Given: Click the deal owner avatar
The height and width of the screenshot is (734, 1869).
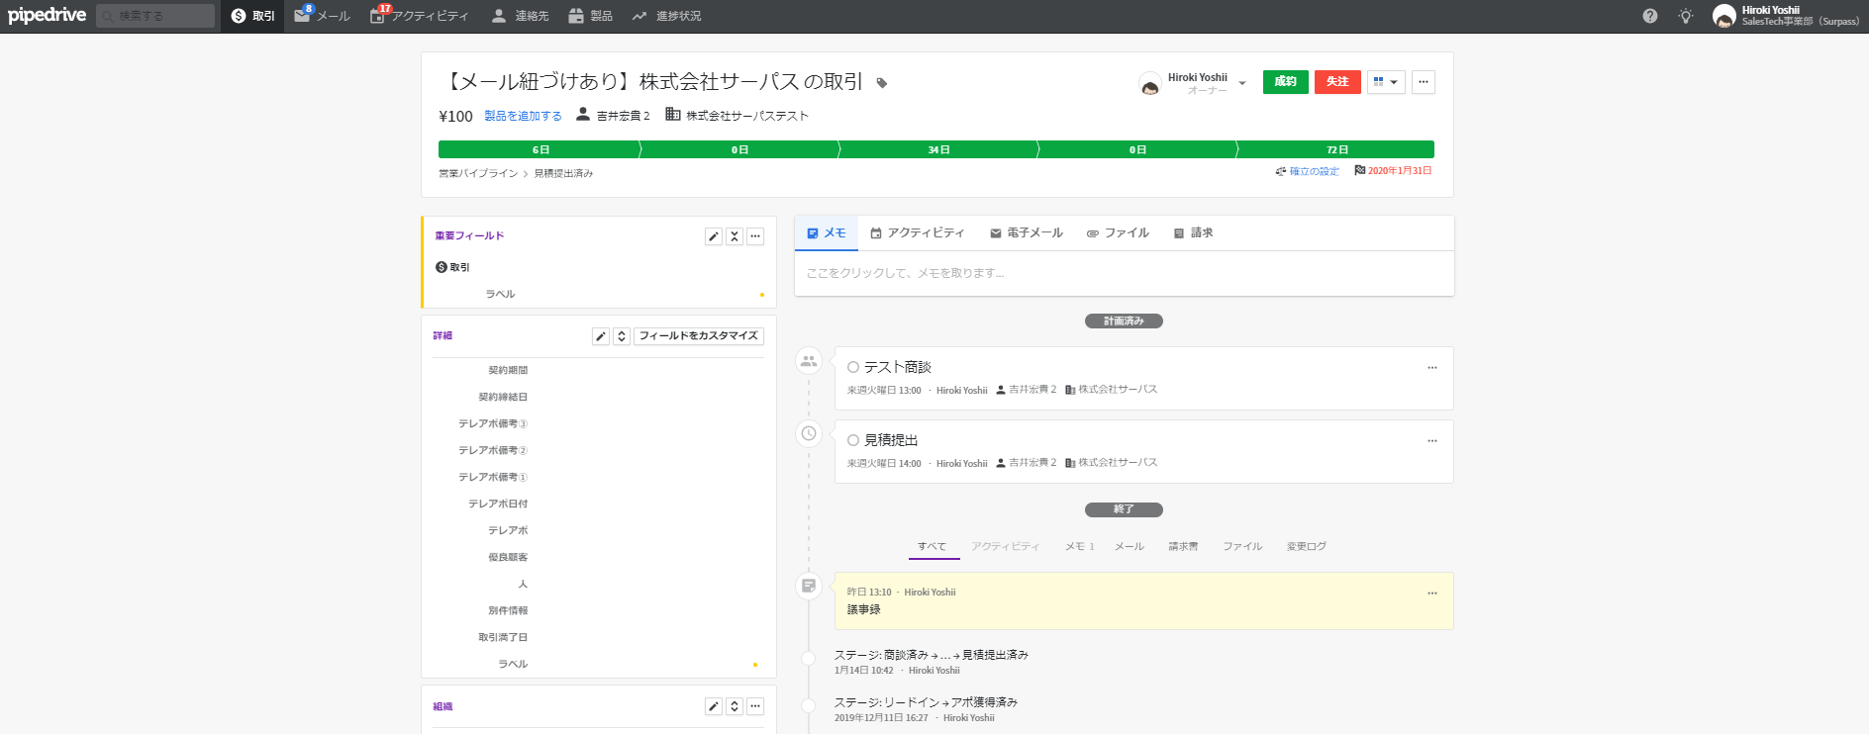Looking at the screenshot, I should pos(1150,84).
